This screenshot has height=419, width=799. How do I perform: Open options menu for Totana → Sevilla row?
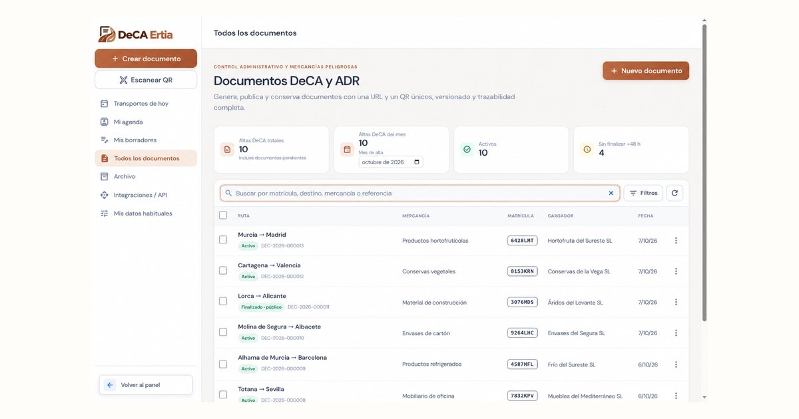(676, 396)
